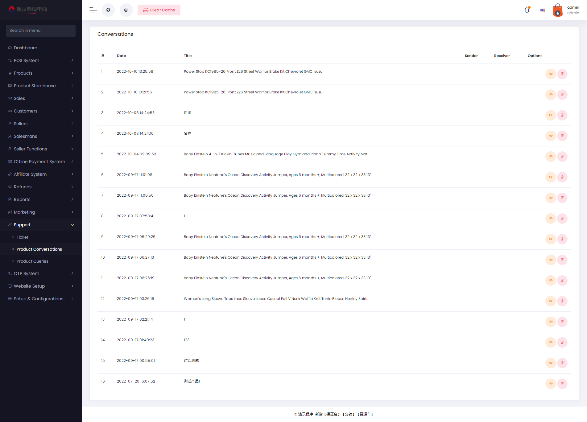Delete the conversation titled 111111
Image resolution: width=587 pixels, height=422 pixels.
(x=562, y=115)
